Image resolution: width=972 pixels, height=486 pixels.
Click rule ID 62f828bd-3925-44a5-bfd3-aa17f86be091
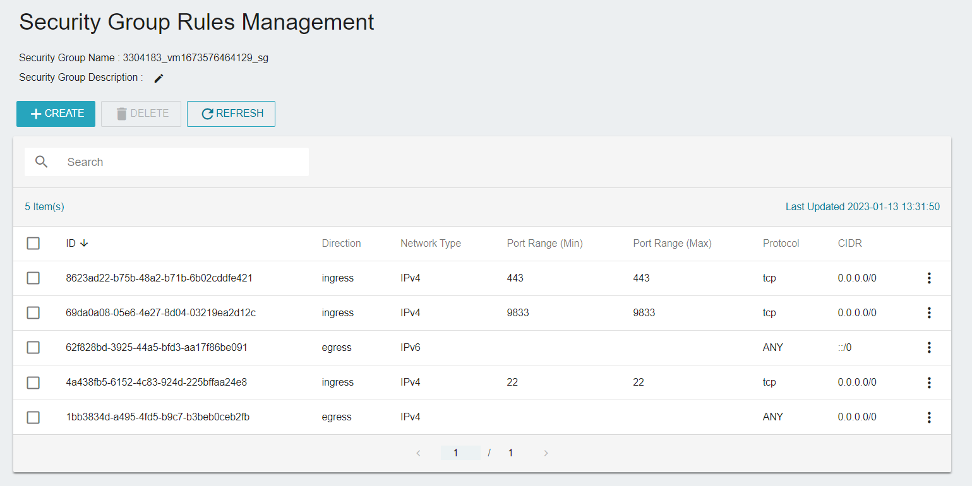click(157, 348)
